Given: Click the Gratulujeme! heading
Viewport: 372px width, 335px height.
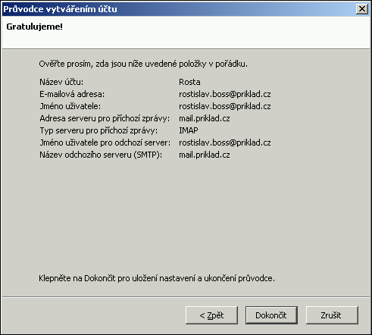Looking at the screenshot, I should pyautogui.click(x=34, y=27).
